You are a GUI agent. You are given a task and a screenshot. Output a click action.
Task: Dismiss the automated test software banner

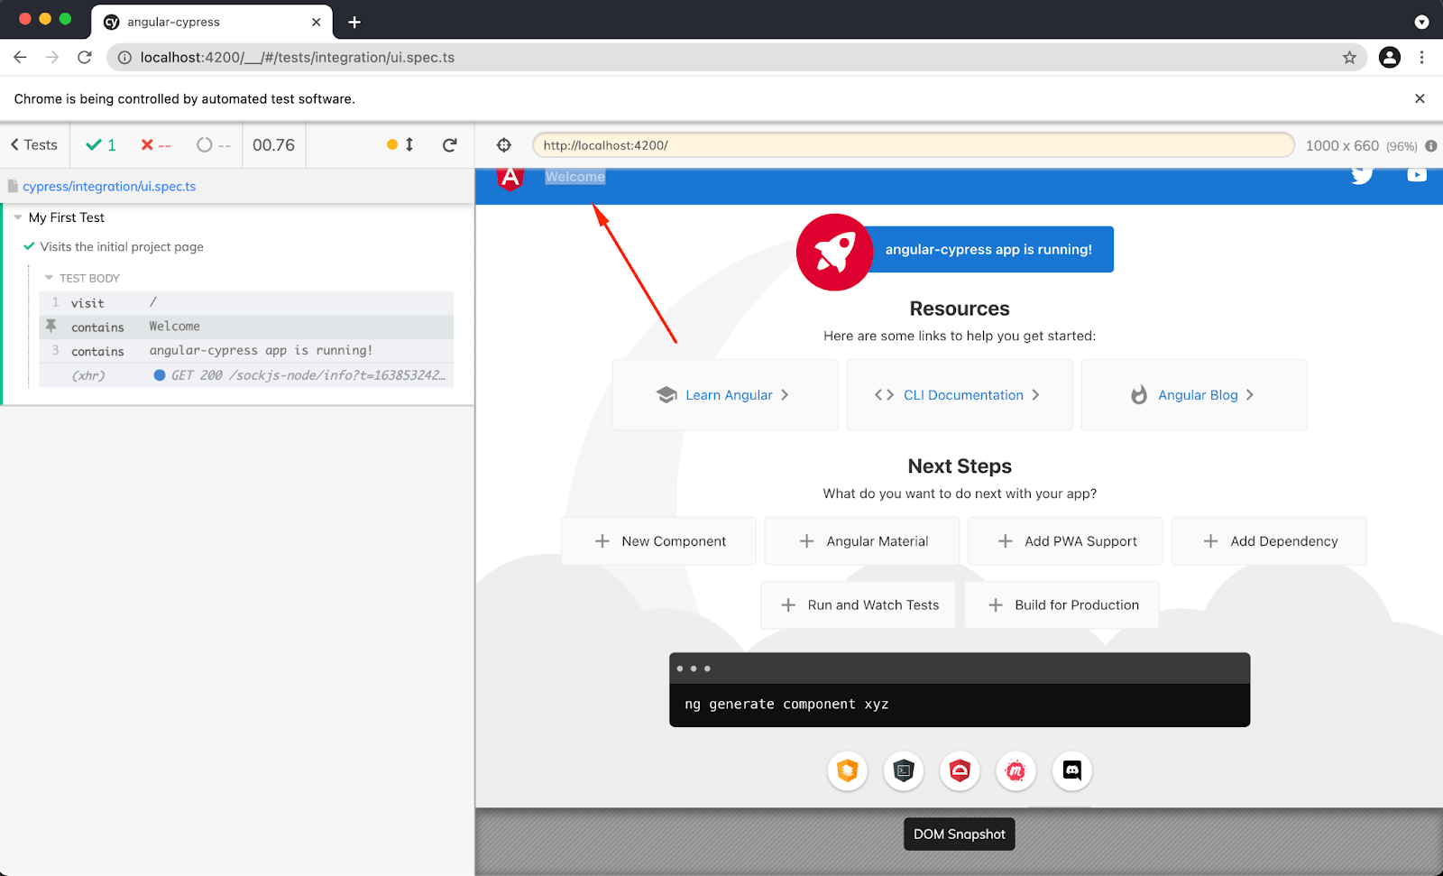pos(1420,98)
